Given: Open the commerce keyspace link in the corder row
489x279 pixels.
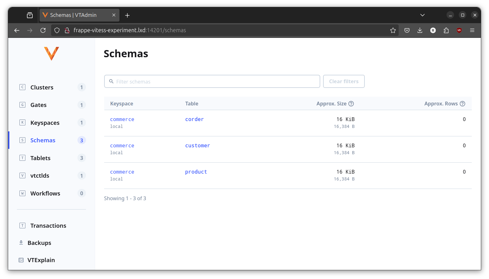Looking at the screenshot, I should pyautogui.click(x=122, y=119).
